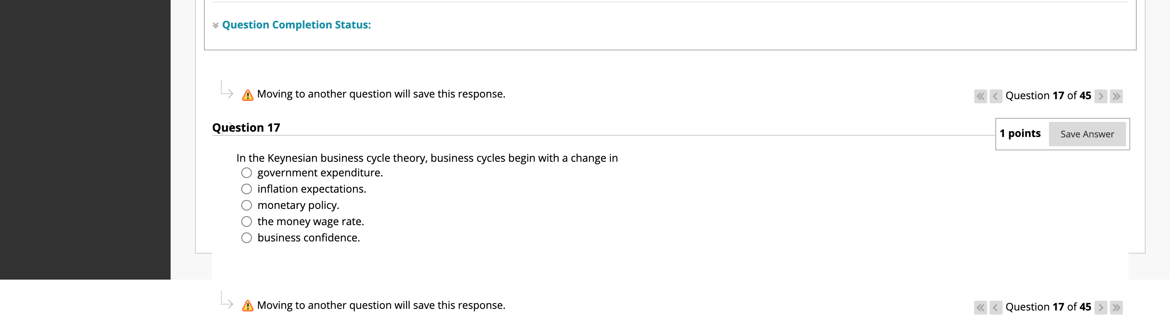Click the Question 17 heading

247,127
